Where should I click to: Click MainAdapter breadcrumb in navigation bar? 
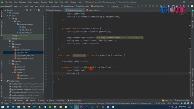tap(67, 6)
